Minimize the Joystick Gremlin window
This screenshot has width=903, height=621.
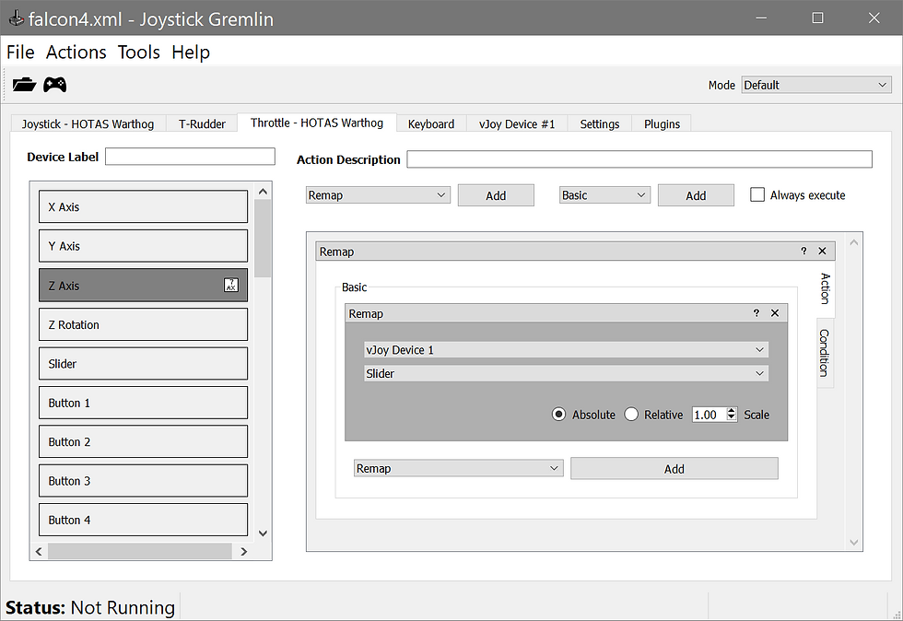coord(761,18)
